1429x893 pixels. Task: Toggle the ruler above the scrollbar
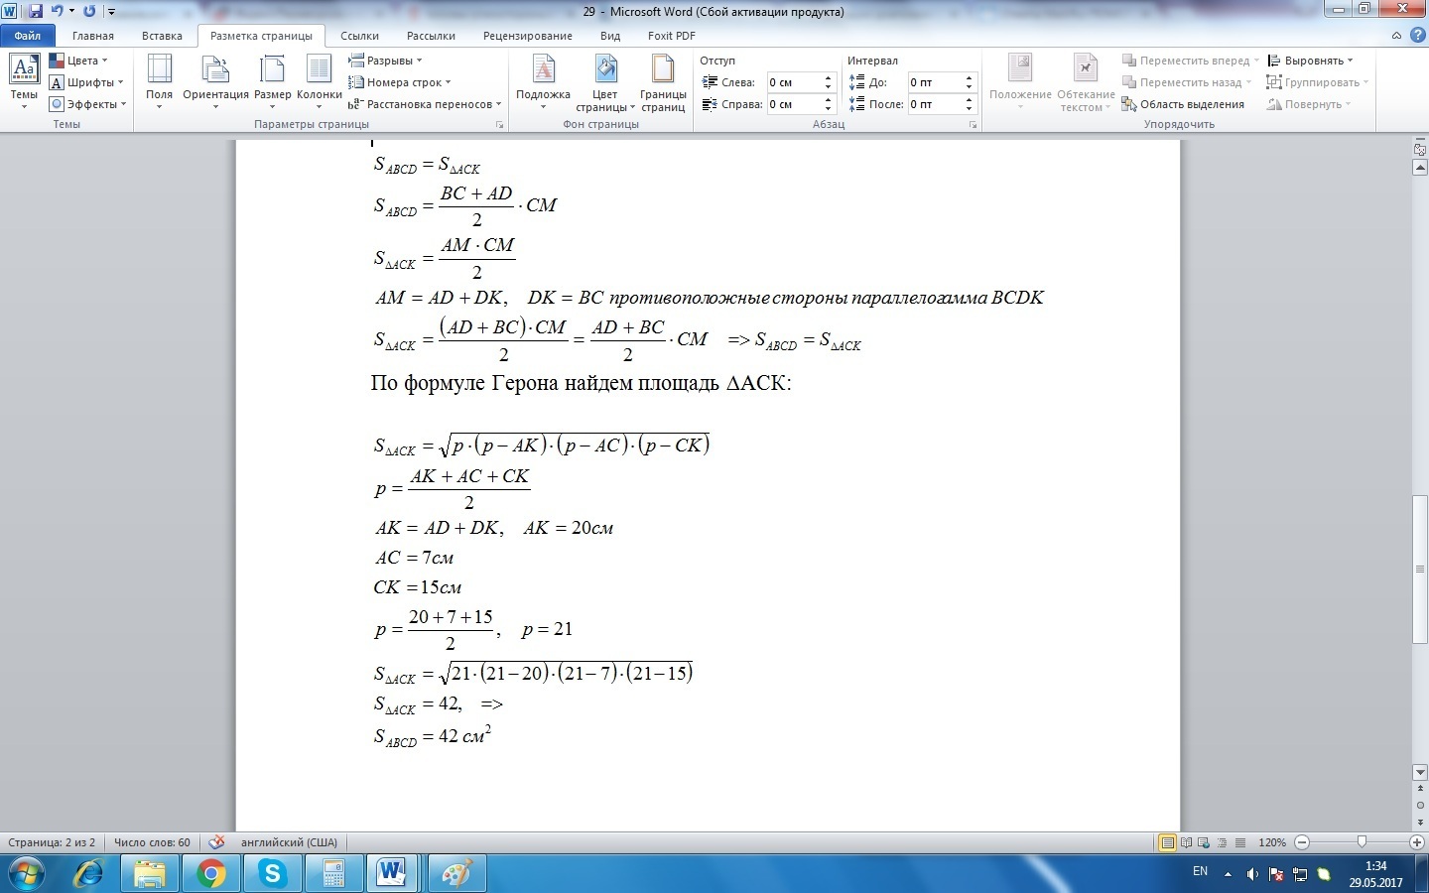[1420, 149]
